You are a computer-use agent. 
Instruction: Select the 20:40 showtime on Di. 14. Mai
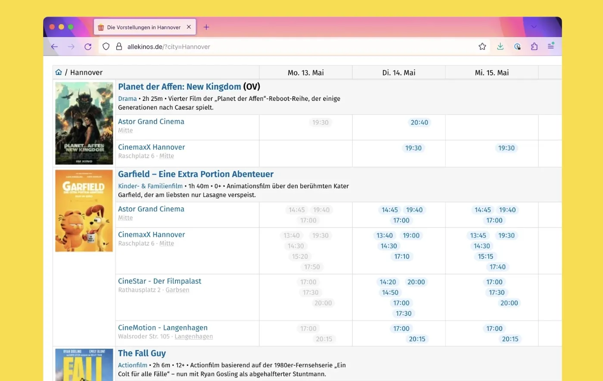click(x=419, y=122)
